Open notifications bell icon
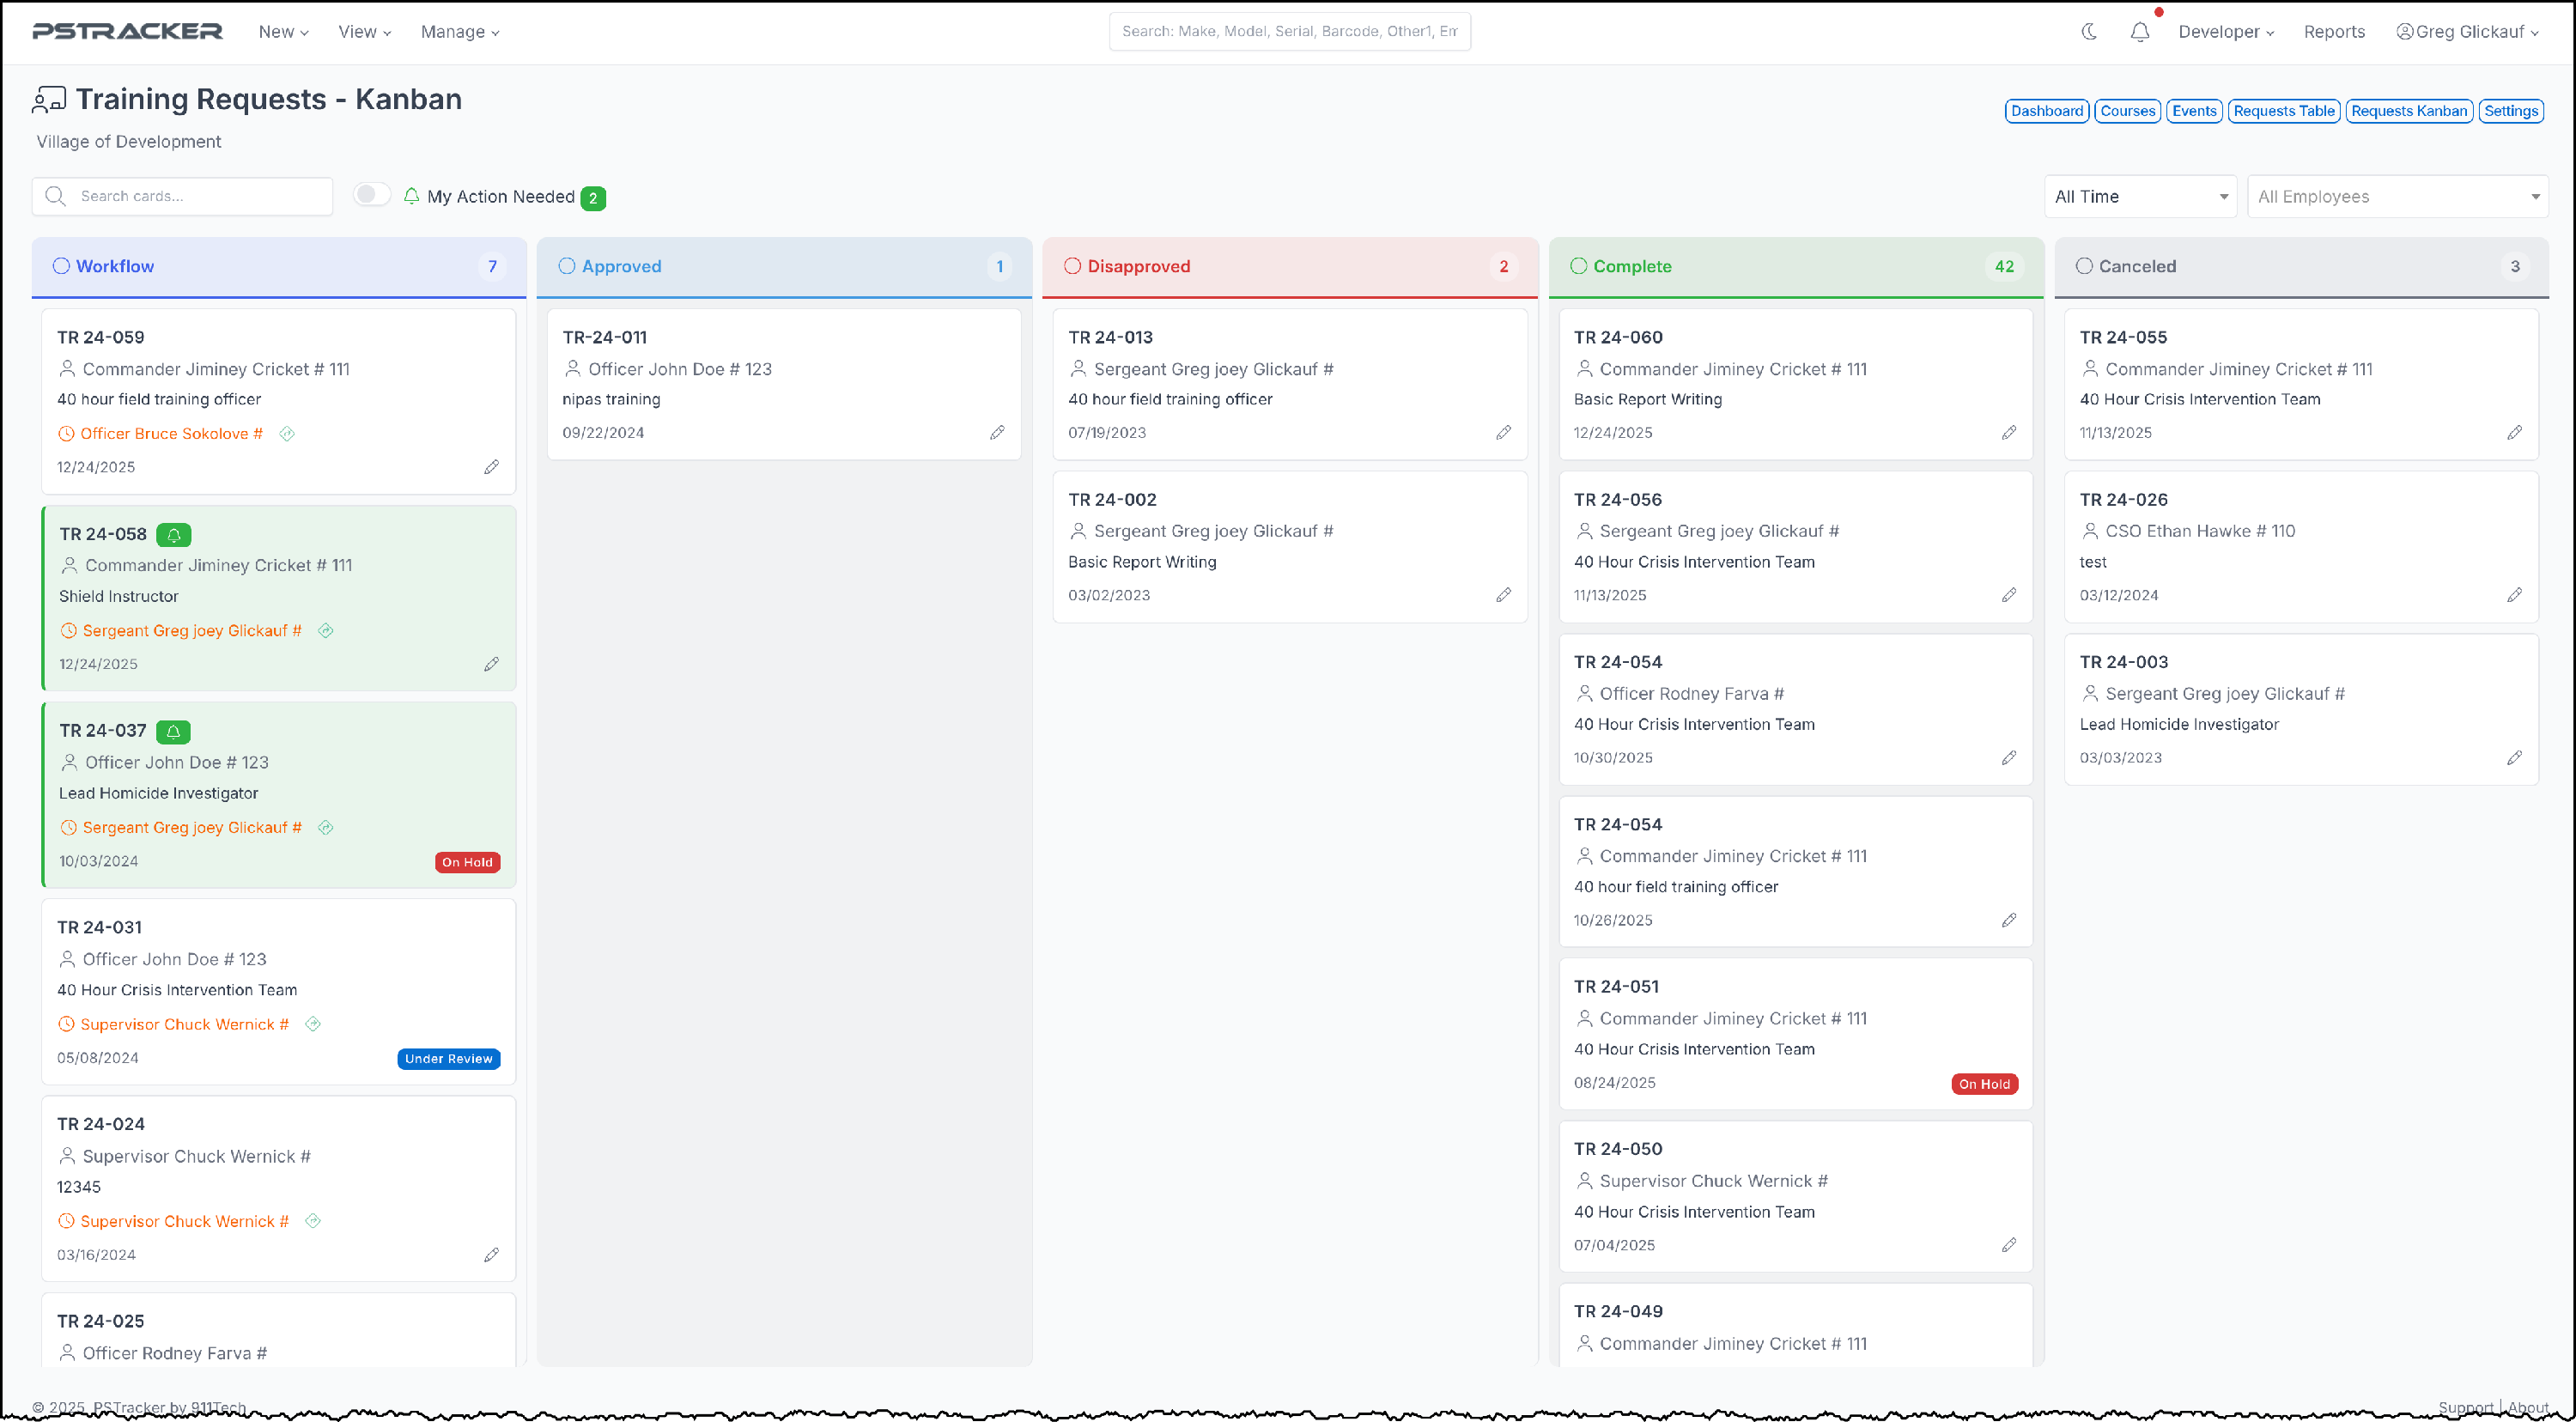This screenshot has height=1422, width=2576. (x=2139, y=31)
